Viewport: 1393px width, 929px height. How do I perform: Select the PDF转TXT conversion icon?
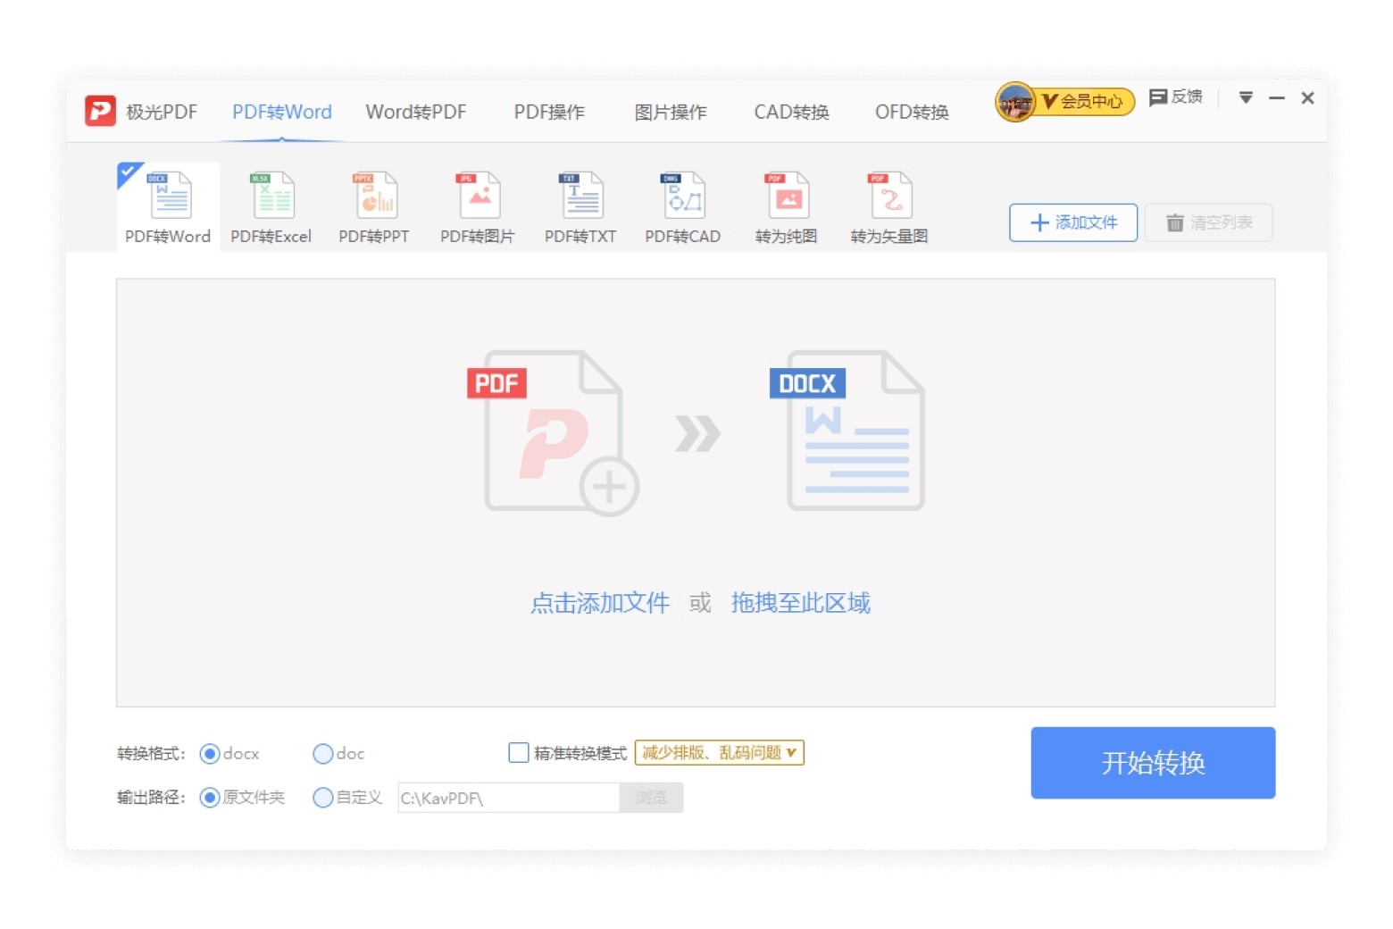click(581, 197)
